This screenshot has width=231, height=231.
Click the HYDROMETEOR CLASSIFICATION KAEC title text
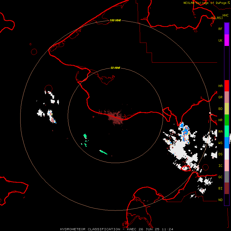point(117,229)
